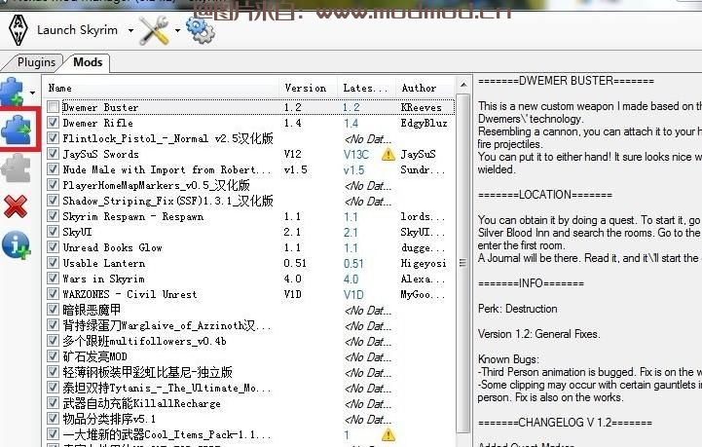
Task: Select the Usable Lantern mod name
Action: coord(104,263)
